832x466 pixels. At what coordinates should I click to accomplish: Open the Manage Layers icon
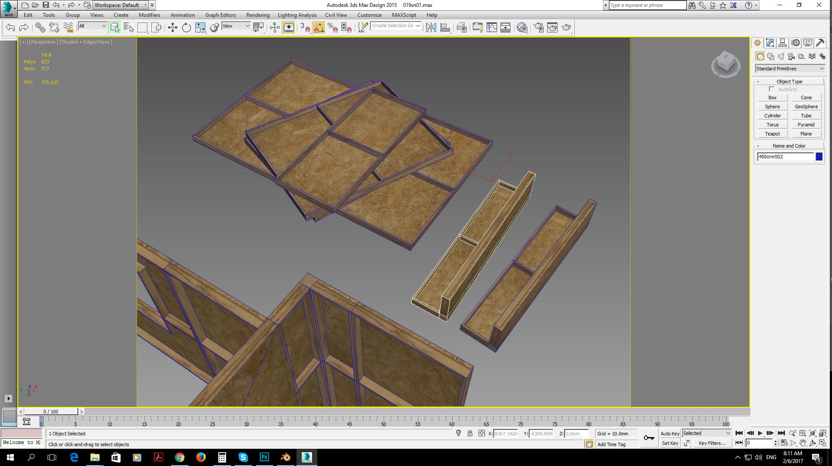point(461,28)
